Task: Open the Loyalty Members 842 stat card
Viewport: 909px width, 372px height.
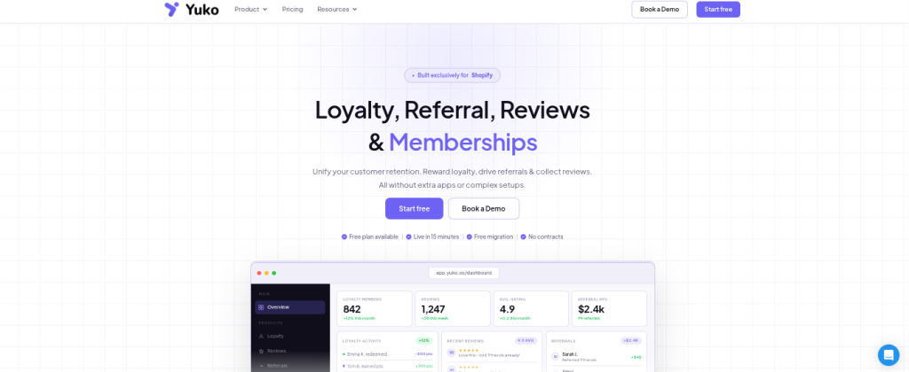Action: click(x=375, y=308)
